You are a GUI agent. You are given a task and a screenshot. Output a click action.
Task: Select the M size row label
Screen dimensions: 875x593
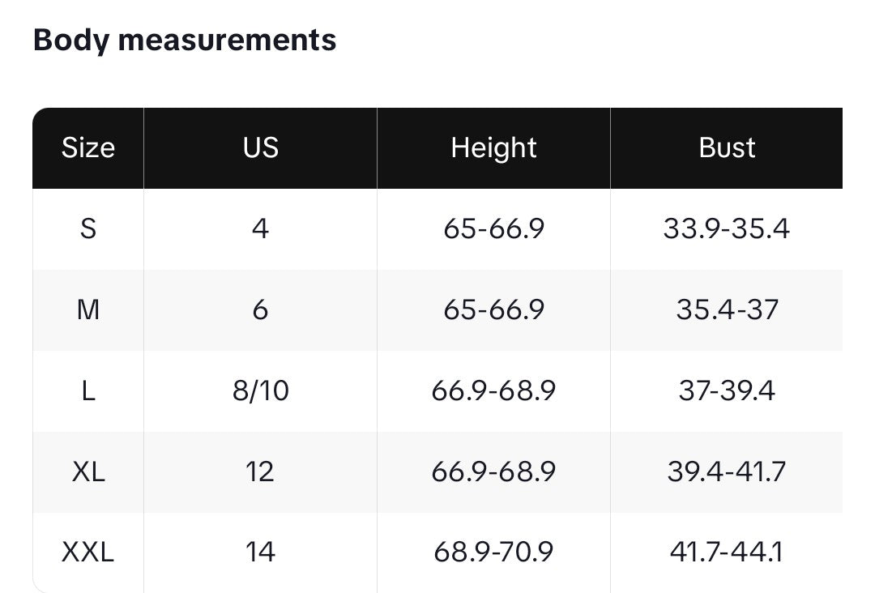[88, 309]
